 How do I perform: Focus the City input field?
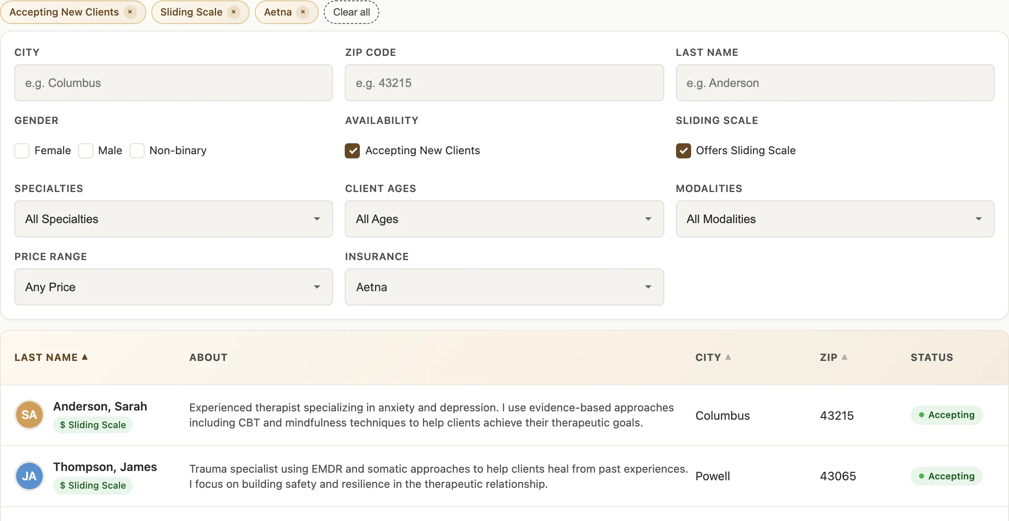click(174, 83)
